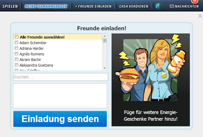Click the energy partners promo image

[x=151, y=80]
